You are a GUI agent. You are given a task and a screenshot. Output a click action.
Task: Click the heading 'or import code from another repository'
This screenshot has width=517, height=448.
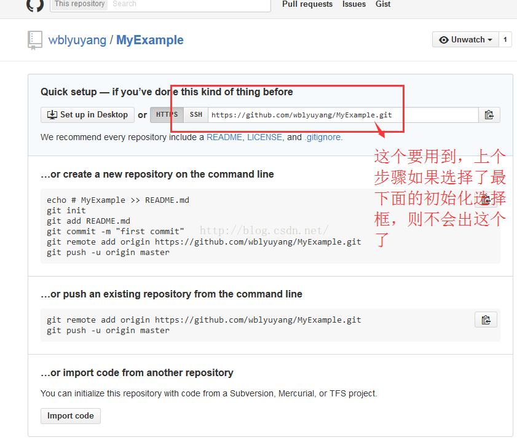[x=137, y=372]
